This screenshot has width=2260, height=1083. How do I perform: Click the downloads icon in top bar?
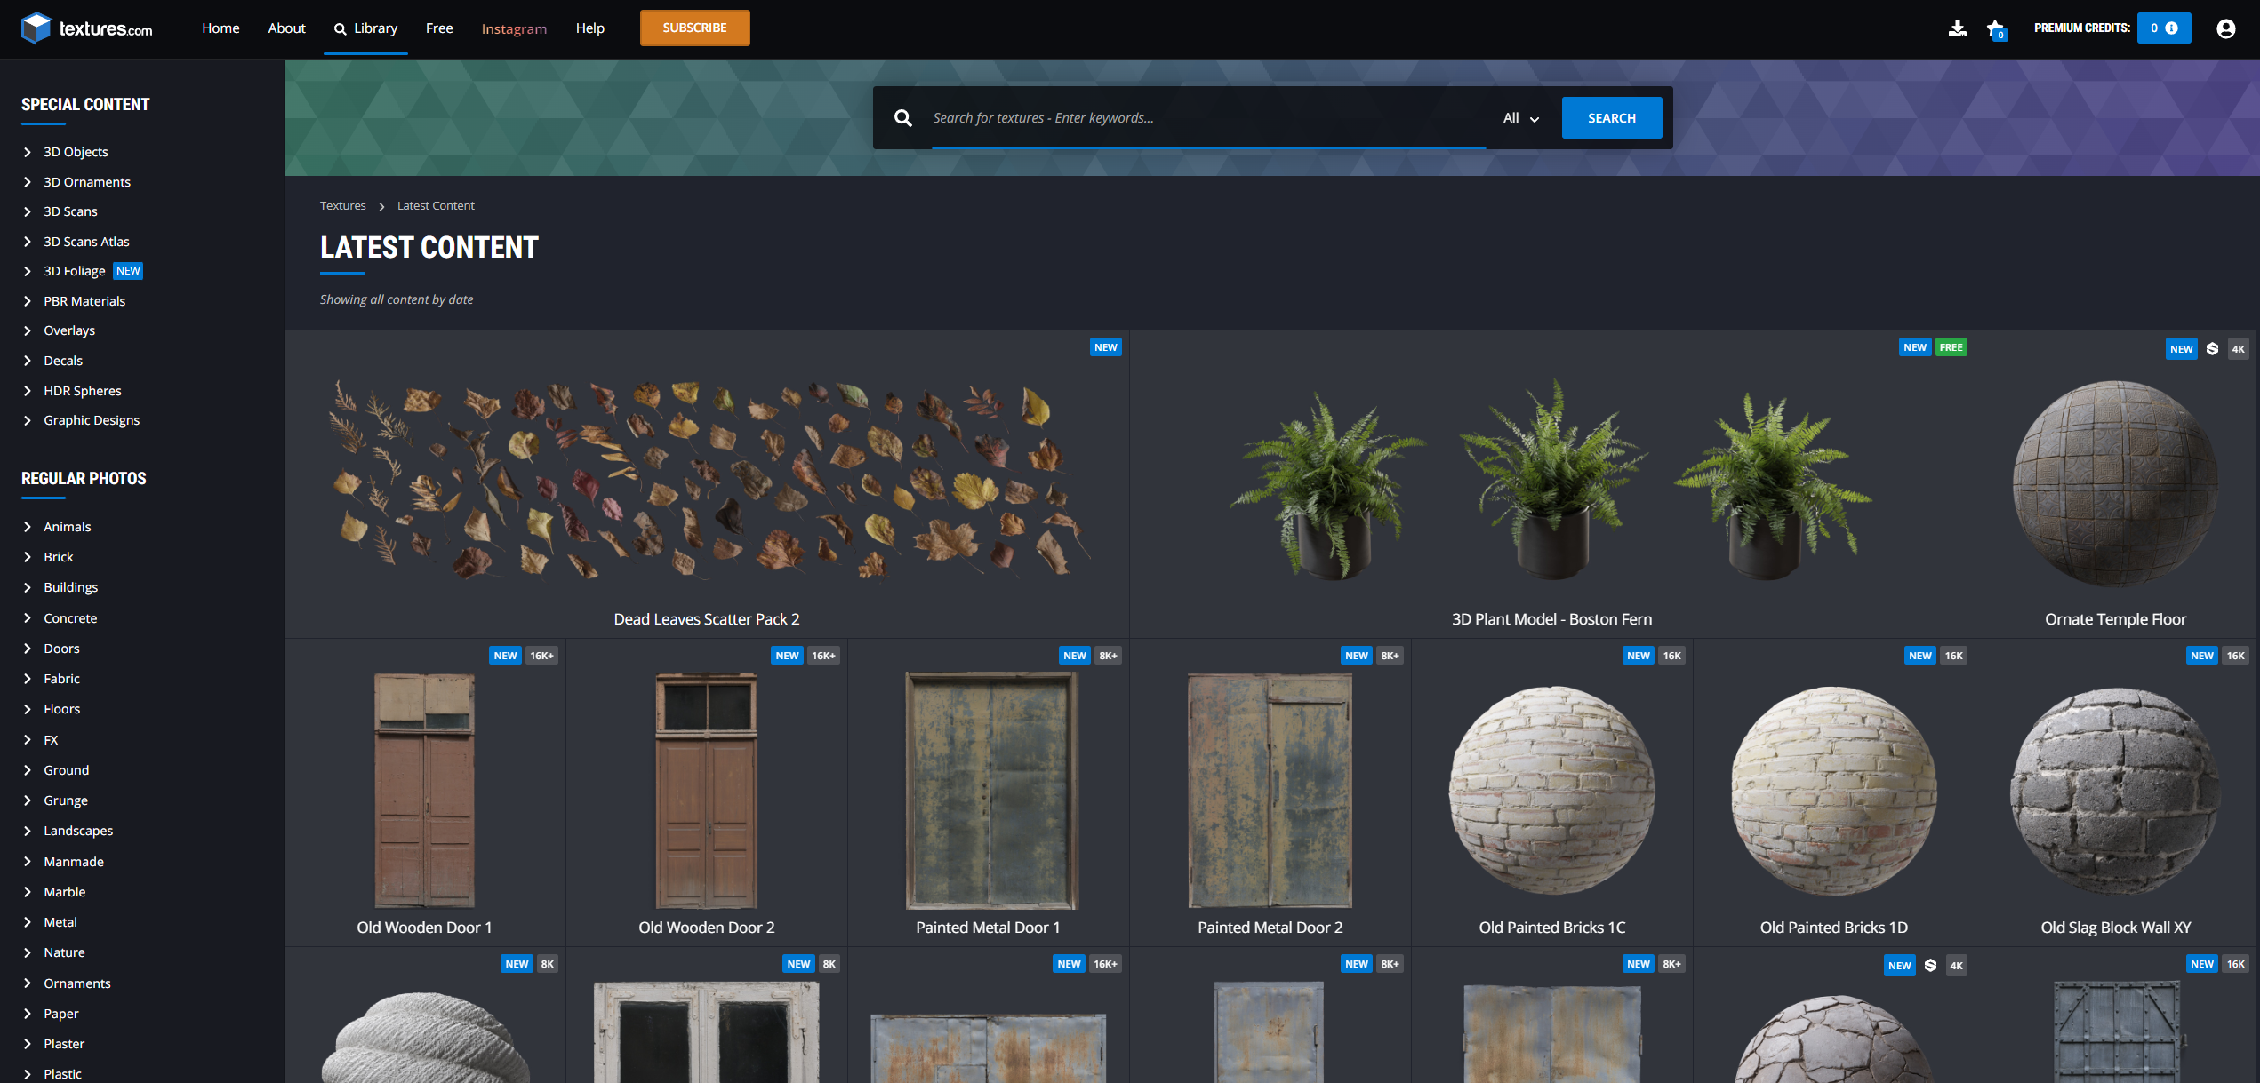click(x=1957, y=28)
